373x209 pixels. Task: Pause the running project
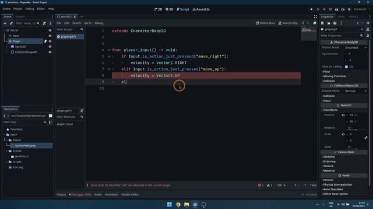pos(318,9)
